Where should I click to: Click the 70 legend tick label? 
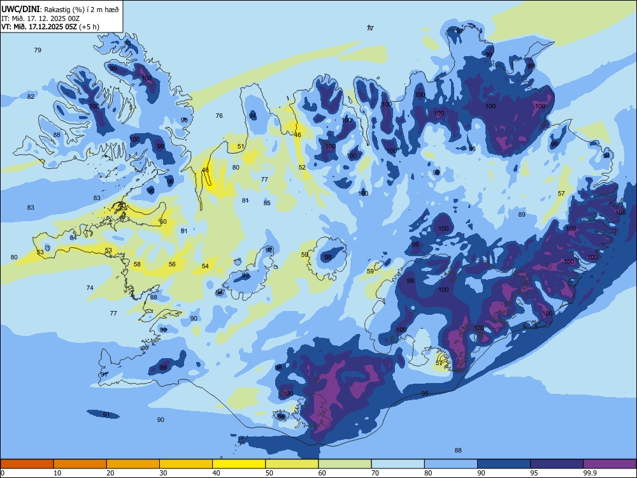375,473
